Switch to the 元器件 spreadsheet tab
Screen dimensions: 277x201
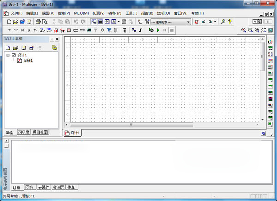click(x=44, y=188)
